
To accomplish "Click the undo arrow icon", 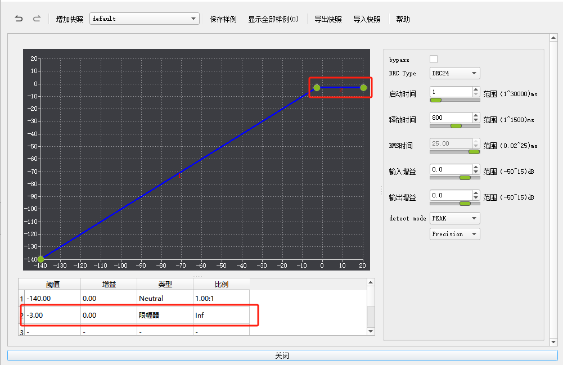I will pyautogui.click(x=19, y=19).
